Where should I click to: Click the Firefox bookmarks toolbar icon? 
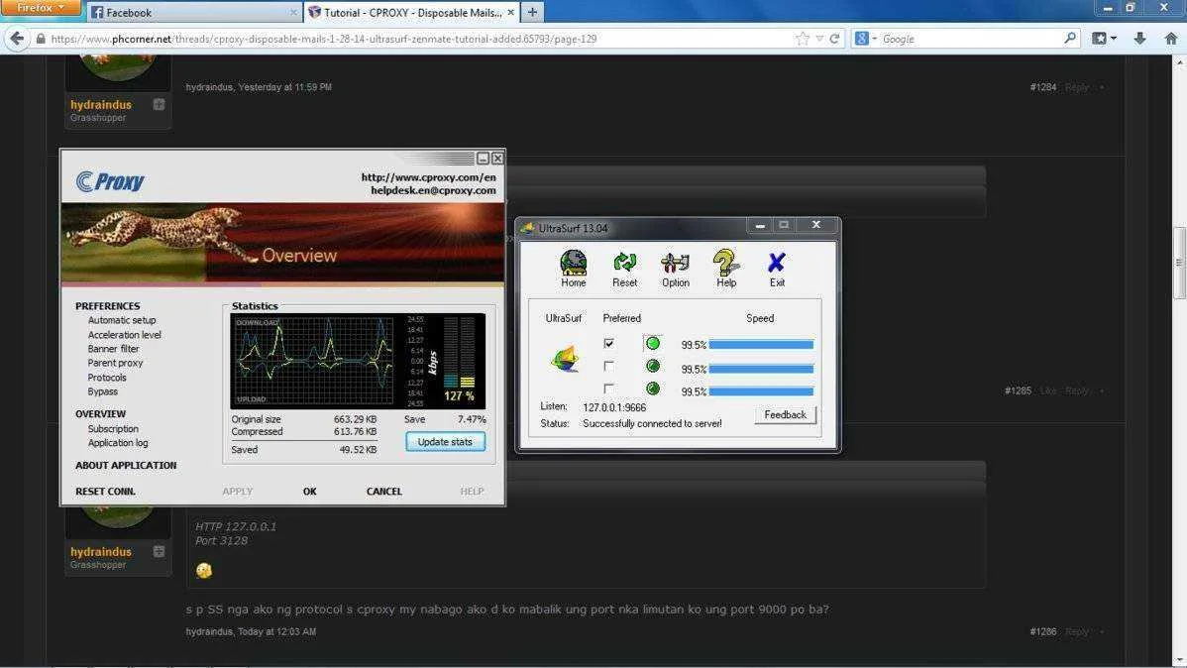coord(1099,39)
